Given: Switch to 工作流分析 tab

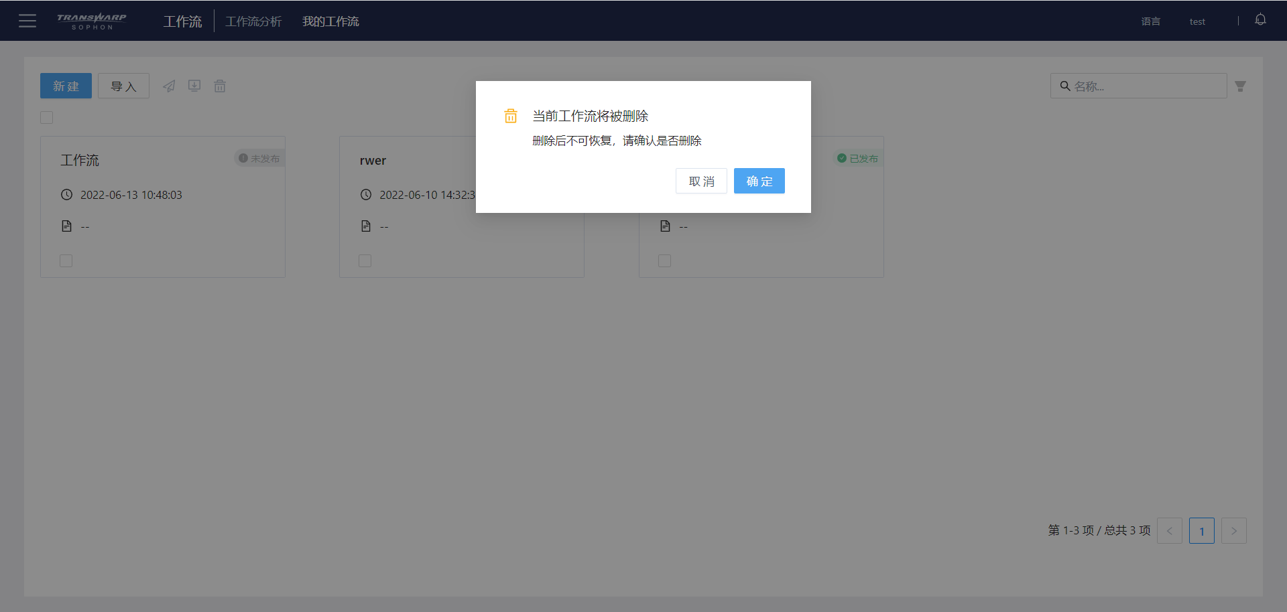Looking at the screenshot, I should click(x=253, y=21).
